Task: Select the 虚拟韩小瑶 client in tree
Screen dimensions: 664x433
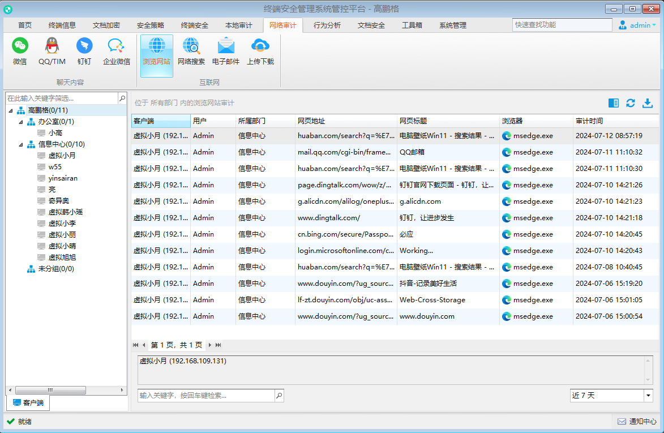Action: (65, 212)
